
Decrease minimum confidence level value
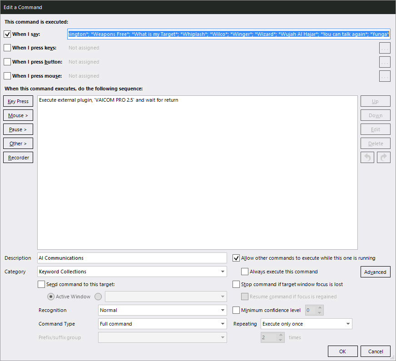pos(320,312)
